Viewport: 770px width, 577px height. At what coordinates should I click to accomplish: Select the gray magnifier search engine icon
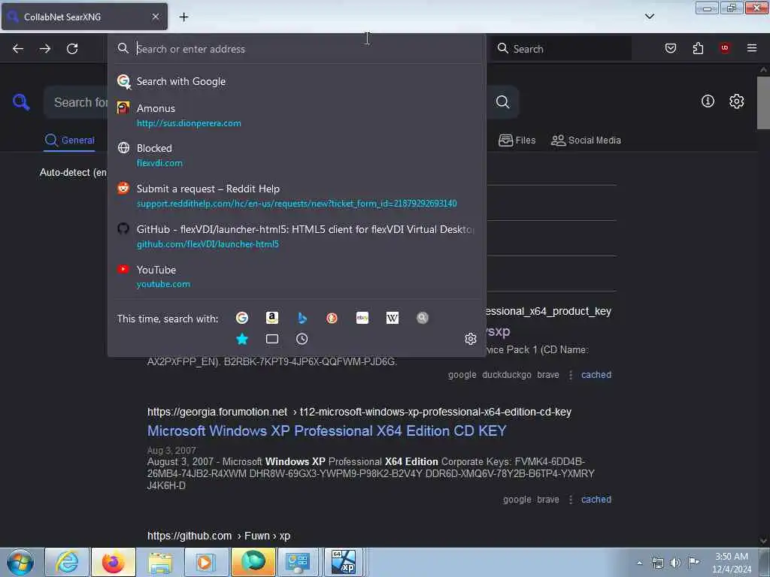pyautogui.click(x=423, y=318)
